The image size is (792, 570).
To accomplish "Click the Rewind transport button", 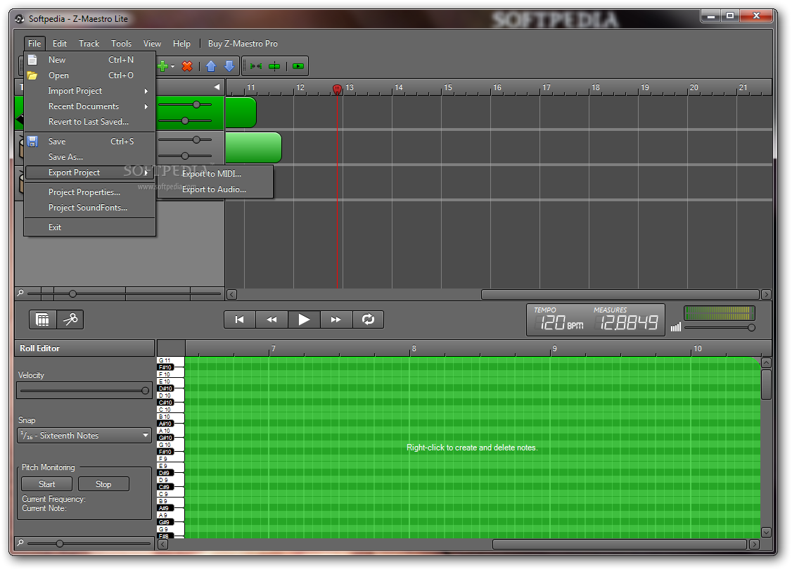I will tap(272, 319).
